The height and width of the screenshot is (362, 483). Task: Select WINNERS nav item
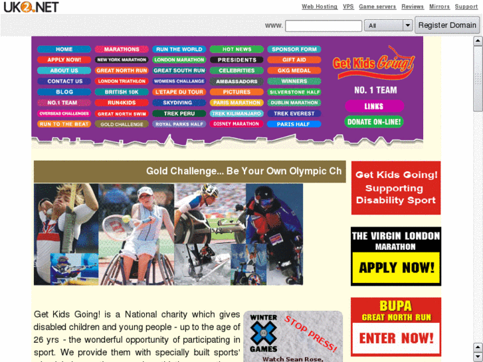click(x=294, y=81)
